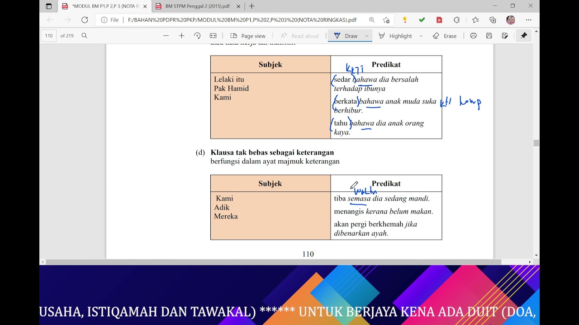This screenshot has width=579, height=325.
Task: Zoom out with the minus icon
Action: point(166,36)
